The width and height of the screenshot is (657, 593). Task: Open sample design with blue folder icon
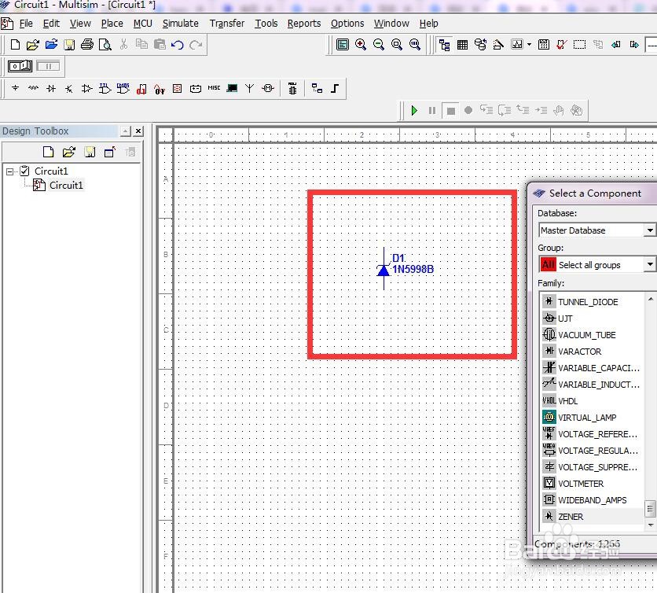pos(51,45)
